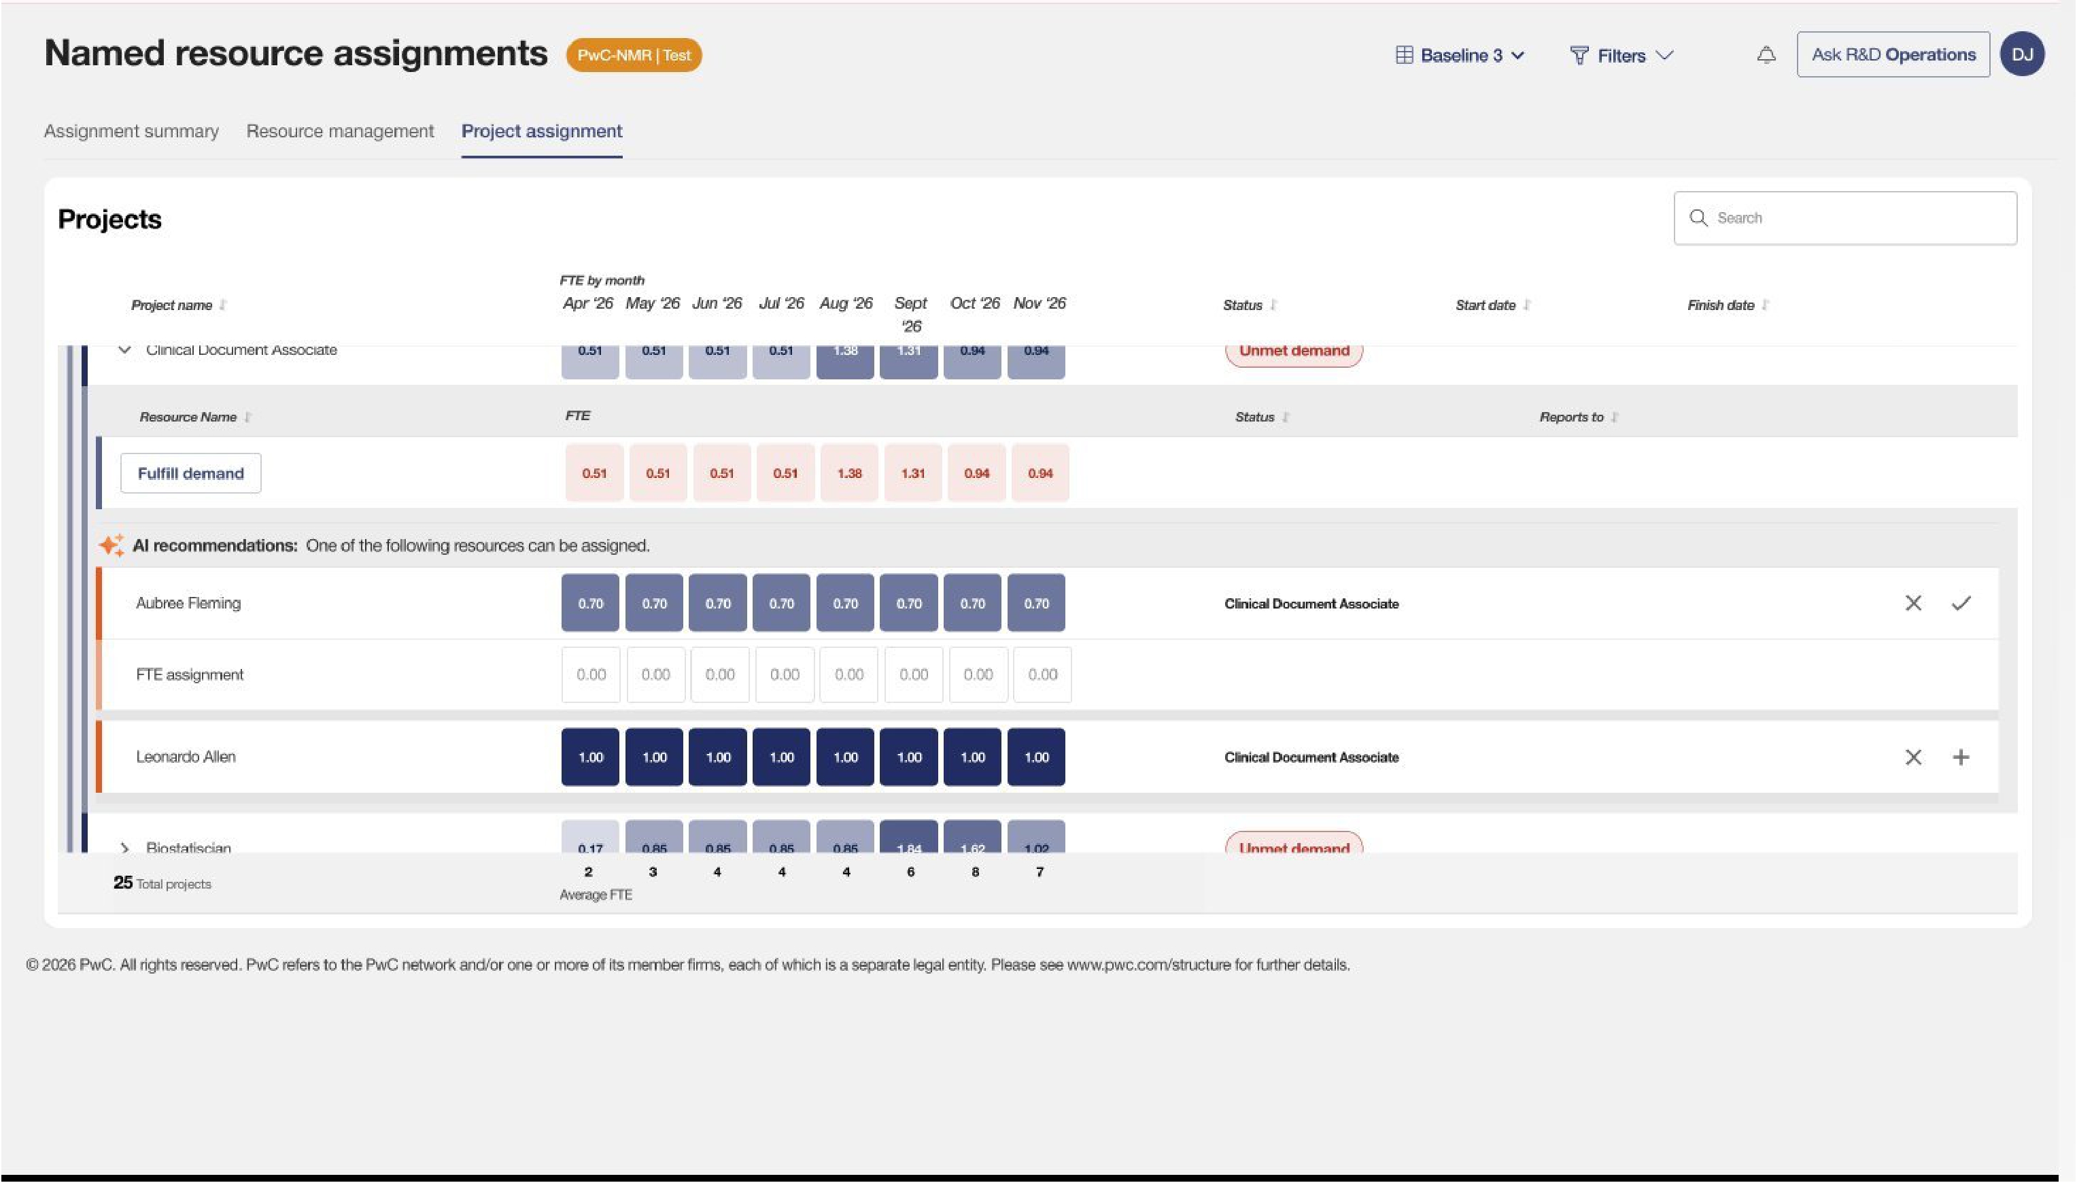The image size is (2077, 1183).
Task: Click the PwC-NMR | Test badge
Action: tap(634, 55)
